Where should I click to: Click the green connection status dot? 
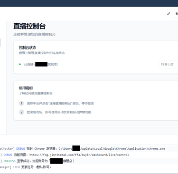pyautogui.click(x=20, y=64)
